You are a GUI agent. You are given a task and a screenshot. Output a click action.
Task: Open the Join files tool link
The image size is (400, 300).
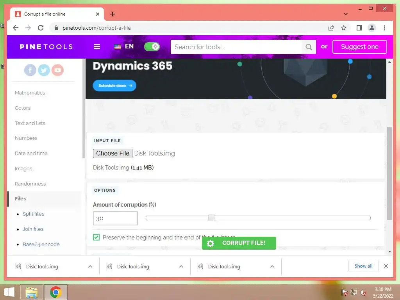(33, 229)
